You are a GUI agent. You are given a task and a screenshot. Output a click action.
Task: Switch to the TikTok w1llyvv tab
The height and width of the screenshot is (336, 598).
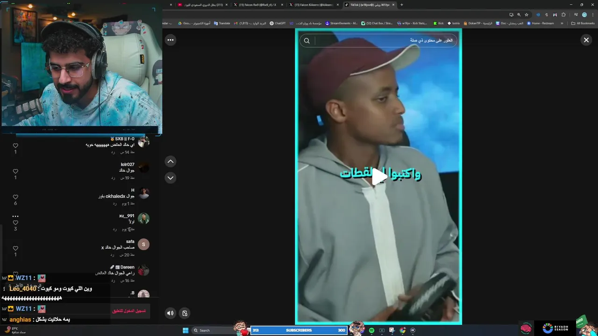[369, 5]
